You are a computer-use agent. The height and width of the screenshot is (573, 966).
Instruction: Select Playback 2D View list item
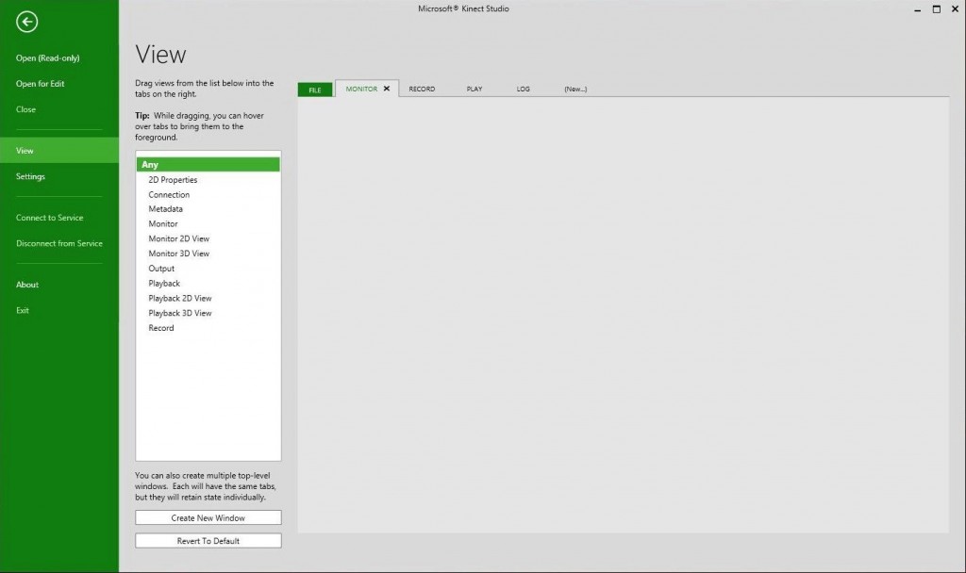pyautogui.click(x=179, y=298)
